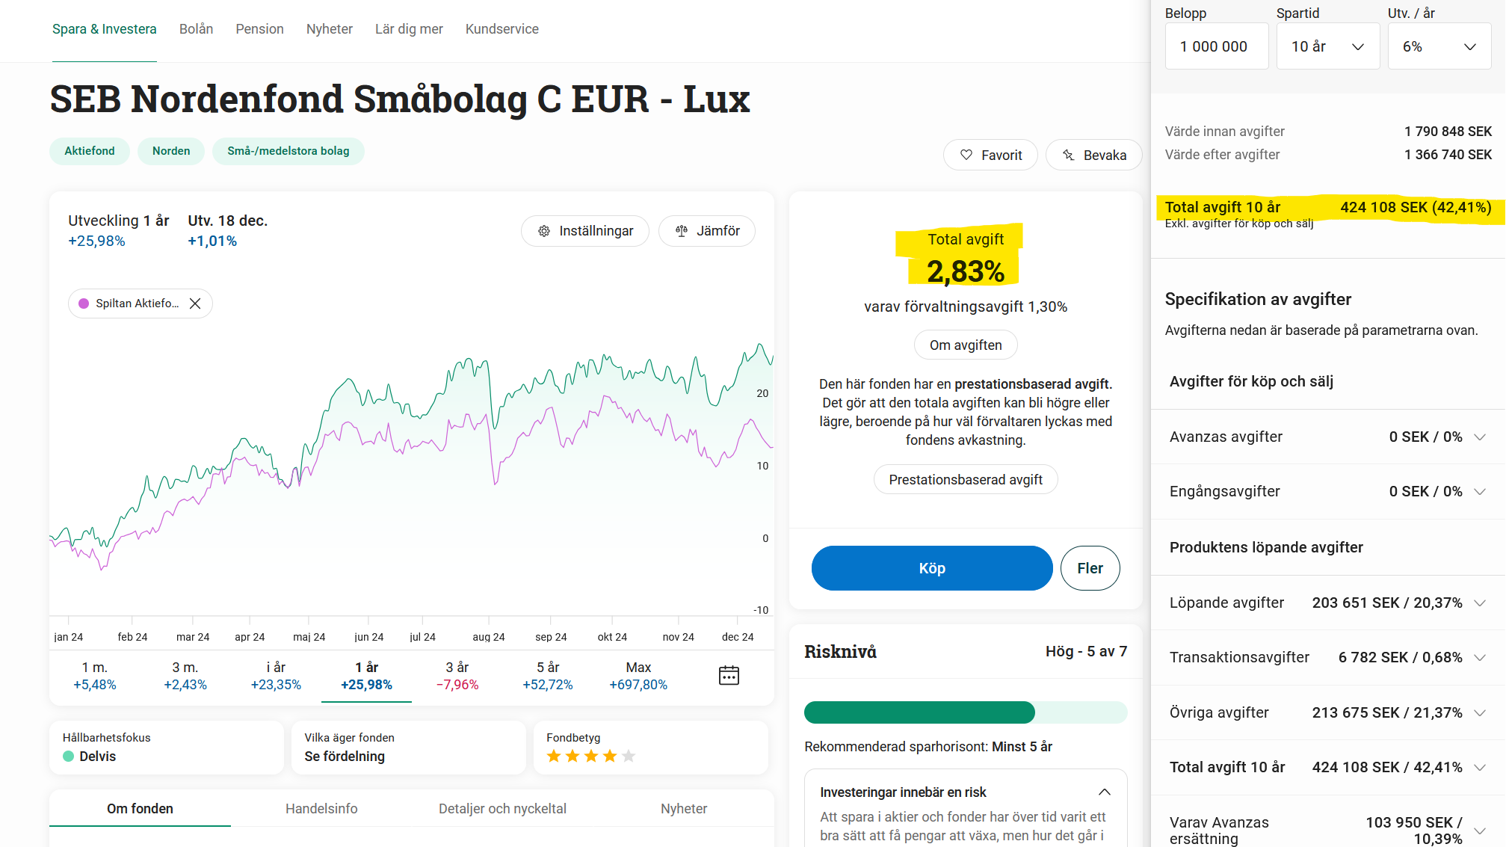This screenshot has height=847, width=1506.
Task: Open the Utv. / år 6% dropdown
Action: pos(1439,46)
